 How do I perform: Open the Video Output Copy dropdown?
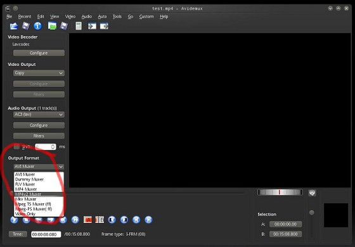39,73
